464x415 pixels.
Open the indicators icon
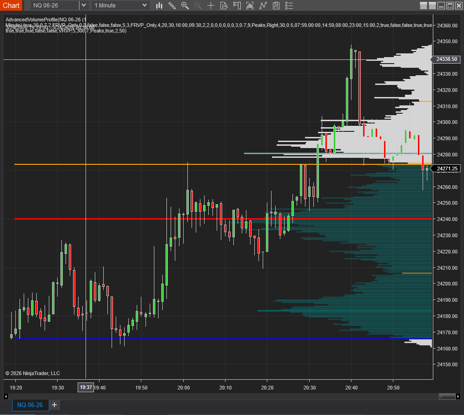tap(263, 5)
